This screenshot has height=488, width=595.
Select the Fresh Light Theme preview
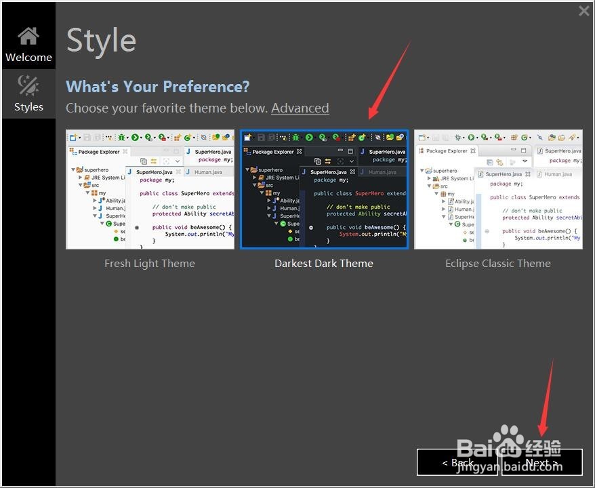(150, 189)
